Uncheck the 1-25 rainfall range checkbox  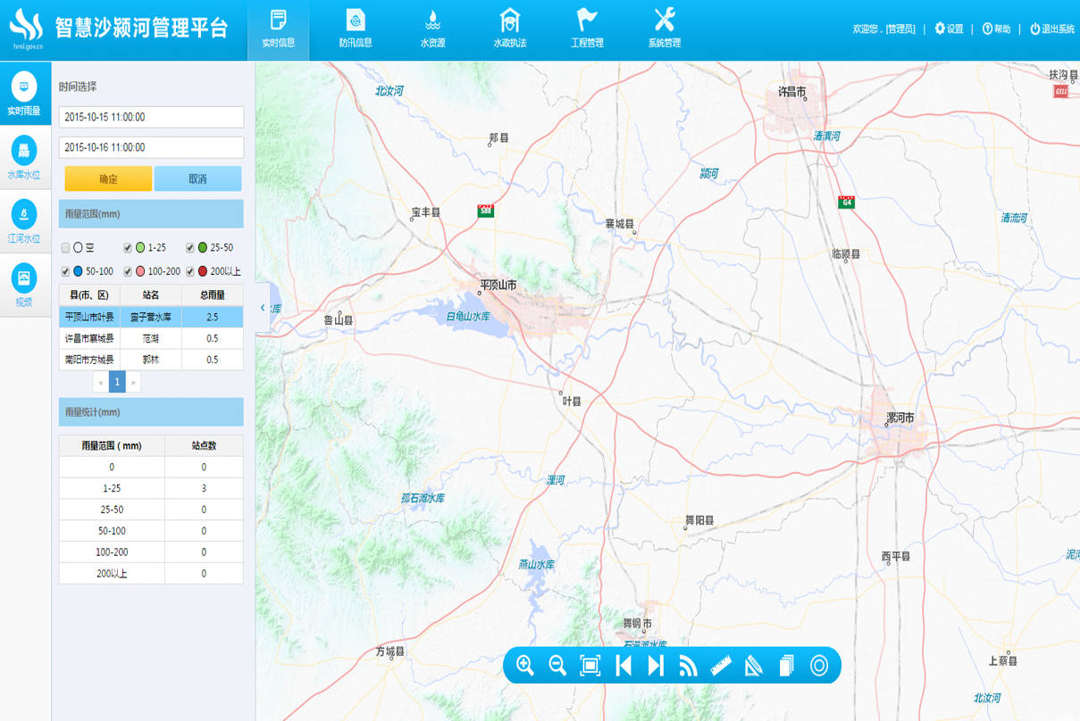tap(128, 248)
